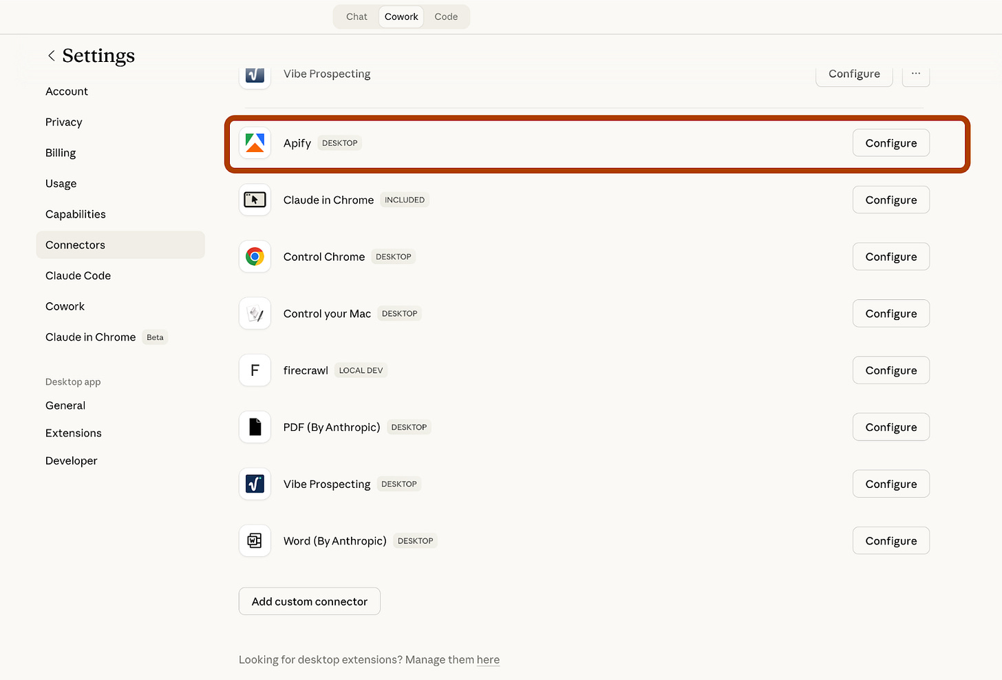
Task: Click the Vibe Prospecting DESKTOP row icon
Action: point(255,484)
